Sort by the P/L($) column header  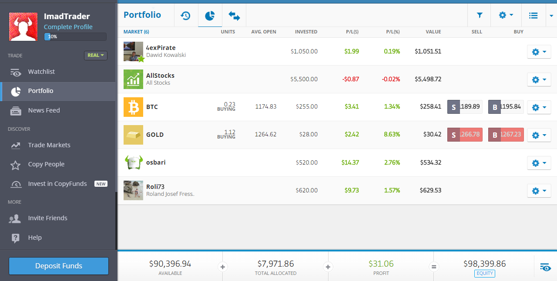(352, 32)
